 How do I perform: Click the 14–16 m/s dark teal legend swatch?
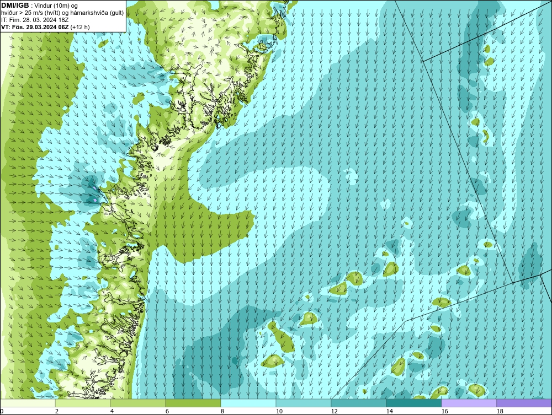pos(413,403)
